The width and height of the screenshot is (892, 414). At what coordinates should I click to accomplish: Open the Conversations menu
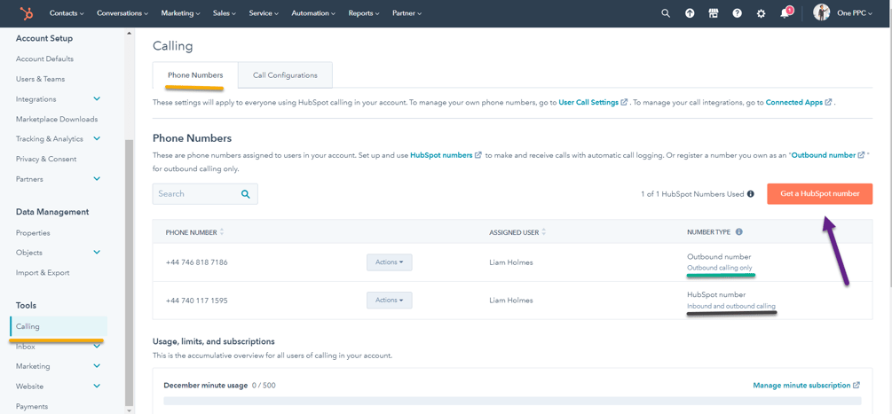coord(122,13)
